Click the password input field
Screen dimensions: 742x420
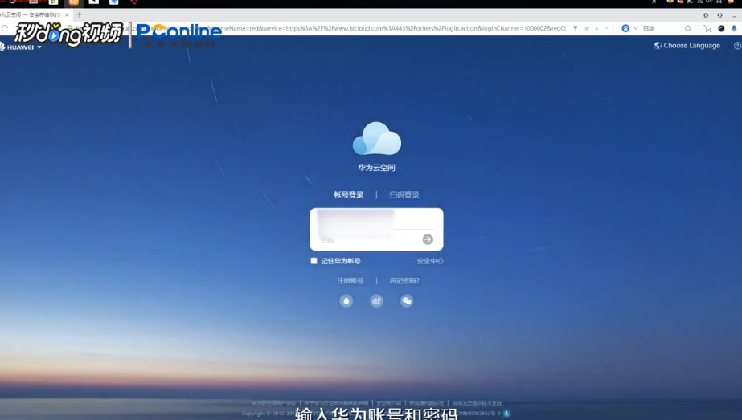click(x=371, y=240)
